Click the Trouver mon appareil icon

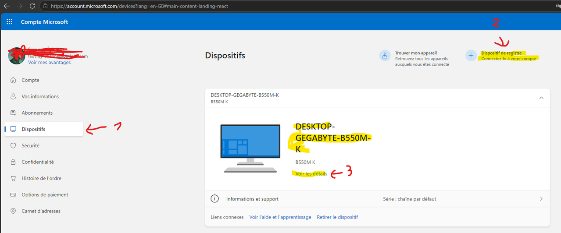pos(385,56)
